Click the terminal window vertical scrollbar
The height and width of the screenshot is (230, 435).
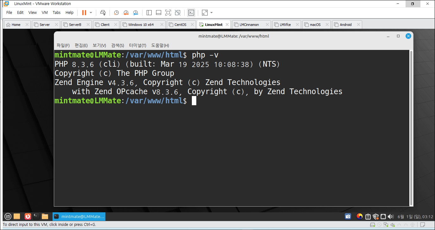click(x=411, y=128)
